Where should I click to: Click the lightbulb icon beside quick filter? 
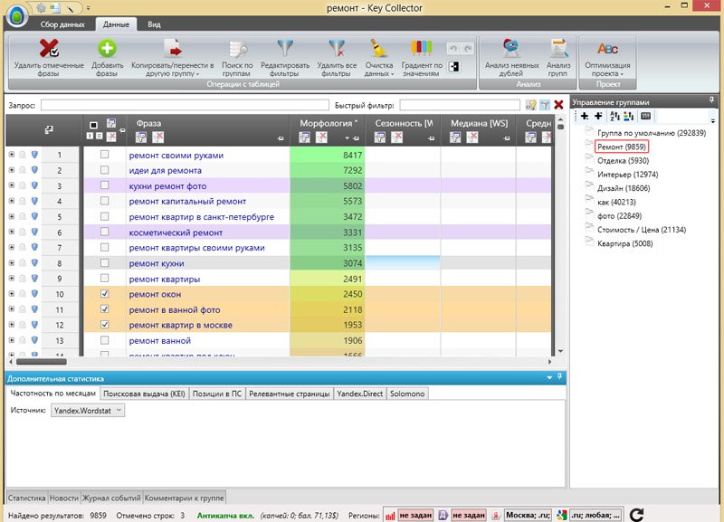point(530,105)
